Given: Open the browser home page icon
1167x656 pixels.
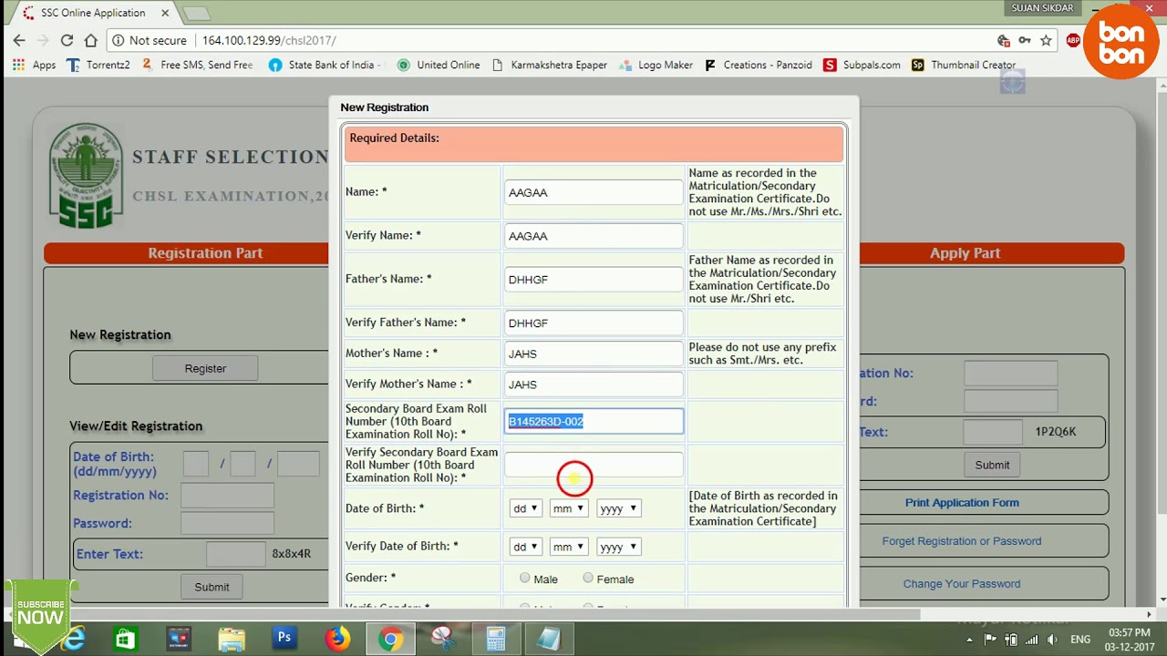Looking at the screenshot, I should pos(90,40).
